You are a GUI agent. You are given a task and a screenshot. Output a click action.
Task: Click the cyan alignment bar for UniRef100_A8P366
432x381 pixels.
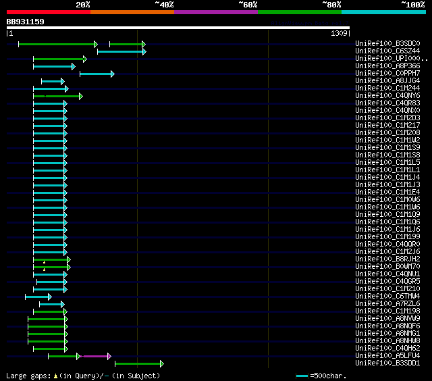(x=54, y=66)
